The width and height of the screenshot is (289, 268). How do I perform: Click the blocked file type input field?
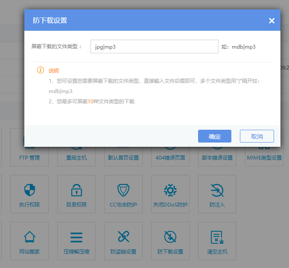coord(154,47)
